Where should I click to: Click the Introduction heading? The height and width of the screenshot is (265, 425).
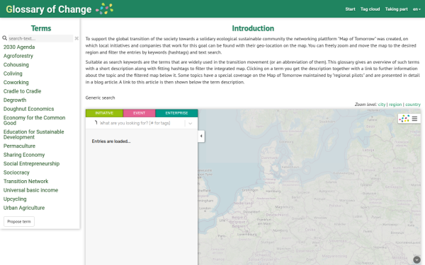tap(253, 28)
